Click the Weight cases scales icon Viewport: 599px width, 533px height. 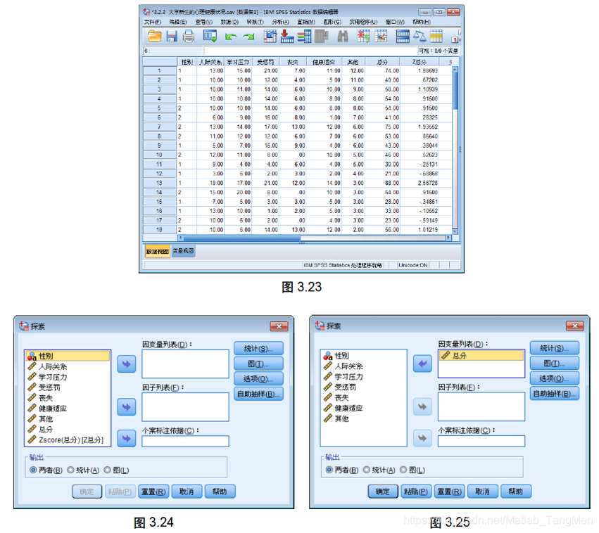click(x=420, y=37)
